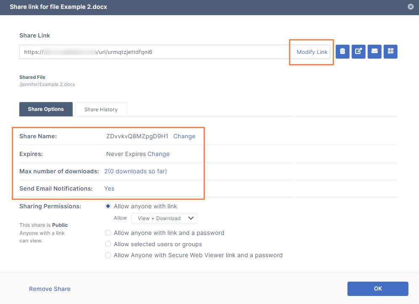Select "Allow selected users or groups" option
Screen dimensions: 419x304
click(108, 244)
